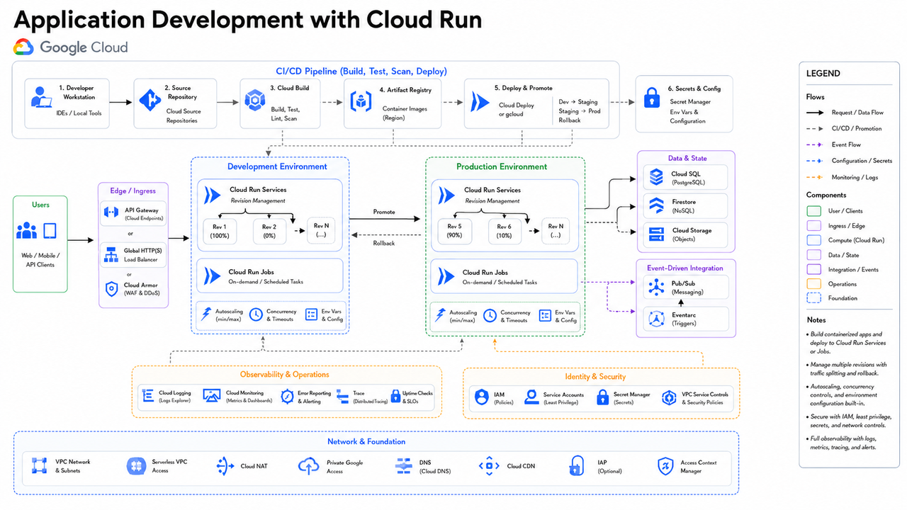This screenshot has width=907, height=510.
Task: Select the Rev 6 (10%) box in Production
Action: click(504, 231)
